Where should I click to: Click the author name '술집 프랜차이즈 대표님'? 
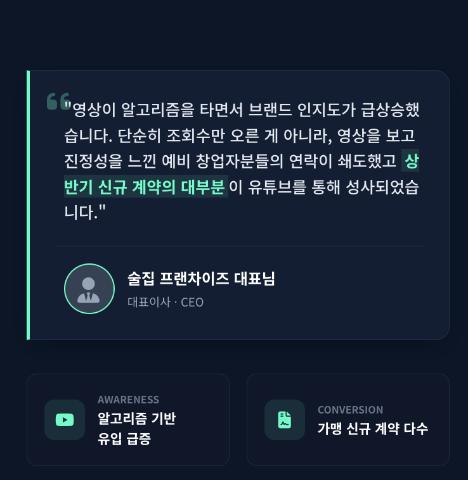click(x=201, y=279)
